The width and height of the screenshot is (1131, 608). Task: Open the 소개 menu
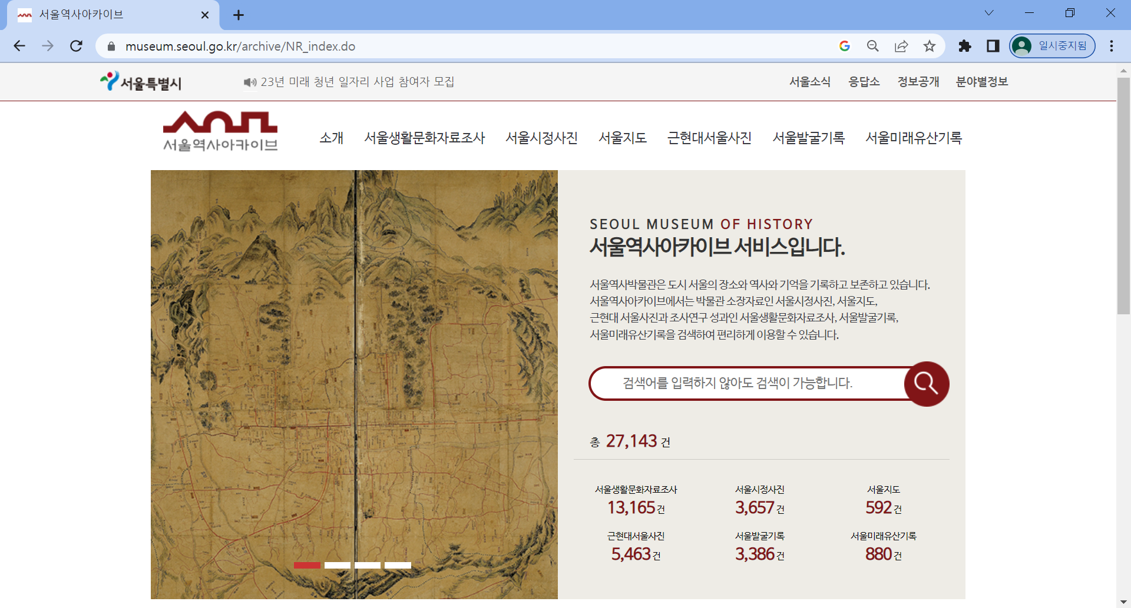click(x=332, y=138)
